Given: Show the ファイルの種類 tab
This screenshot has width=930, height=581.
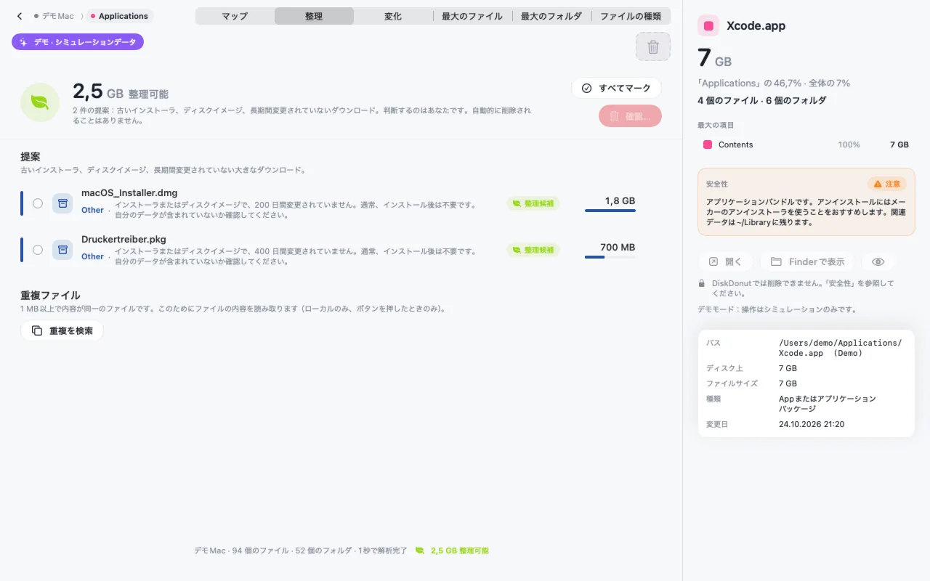Looking at the screenshot, I should (x=631, y=16).
